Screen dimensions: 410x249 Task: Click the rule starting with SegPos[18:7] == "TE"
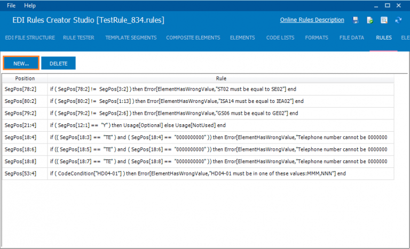(218, 161)
